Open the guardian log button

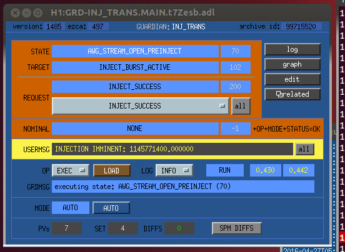(x=292, y=49)
